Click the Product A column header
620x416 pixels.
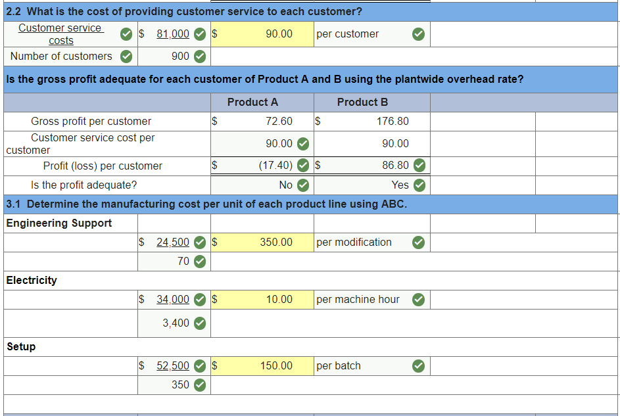(x=252, y=103)
